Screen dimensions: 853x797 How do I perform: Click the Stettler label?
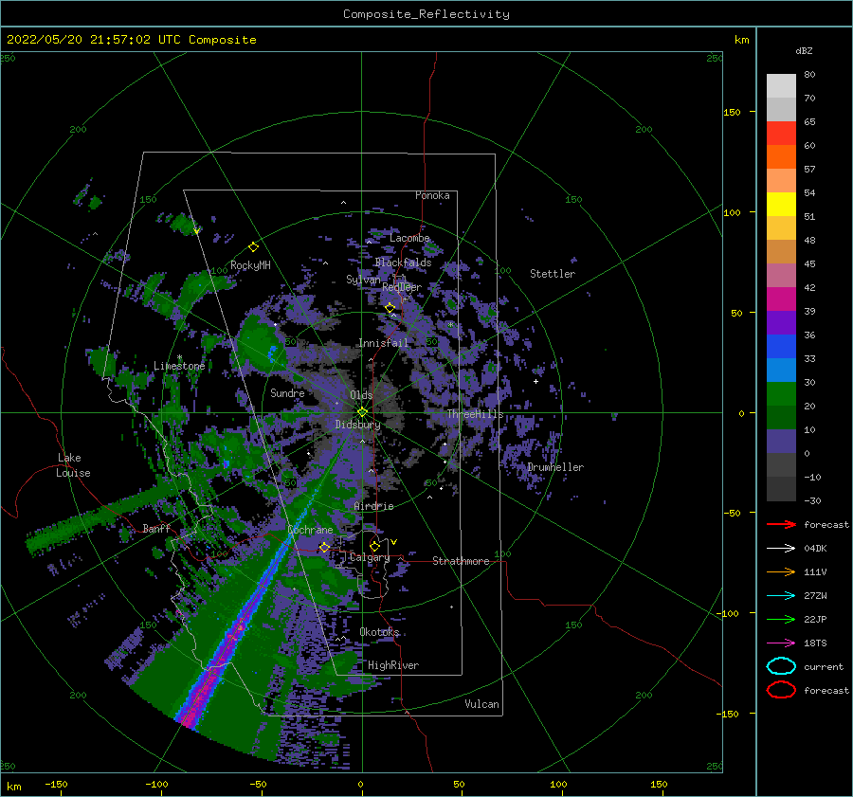(553, 274)
